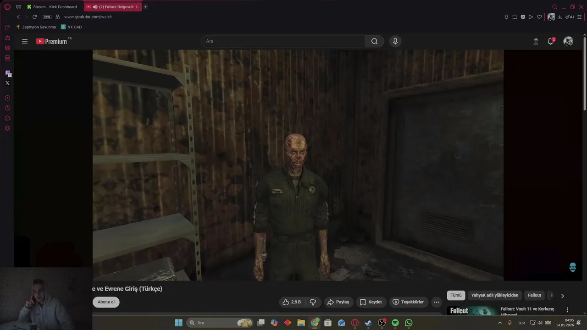Click the Windows taskbar search box Ara
This screenshot has height=330, width=587.
point(221,323)
